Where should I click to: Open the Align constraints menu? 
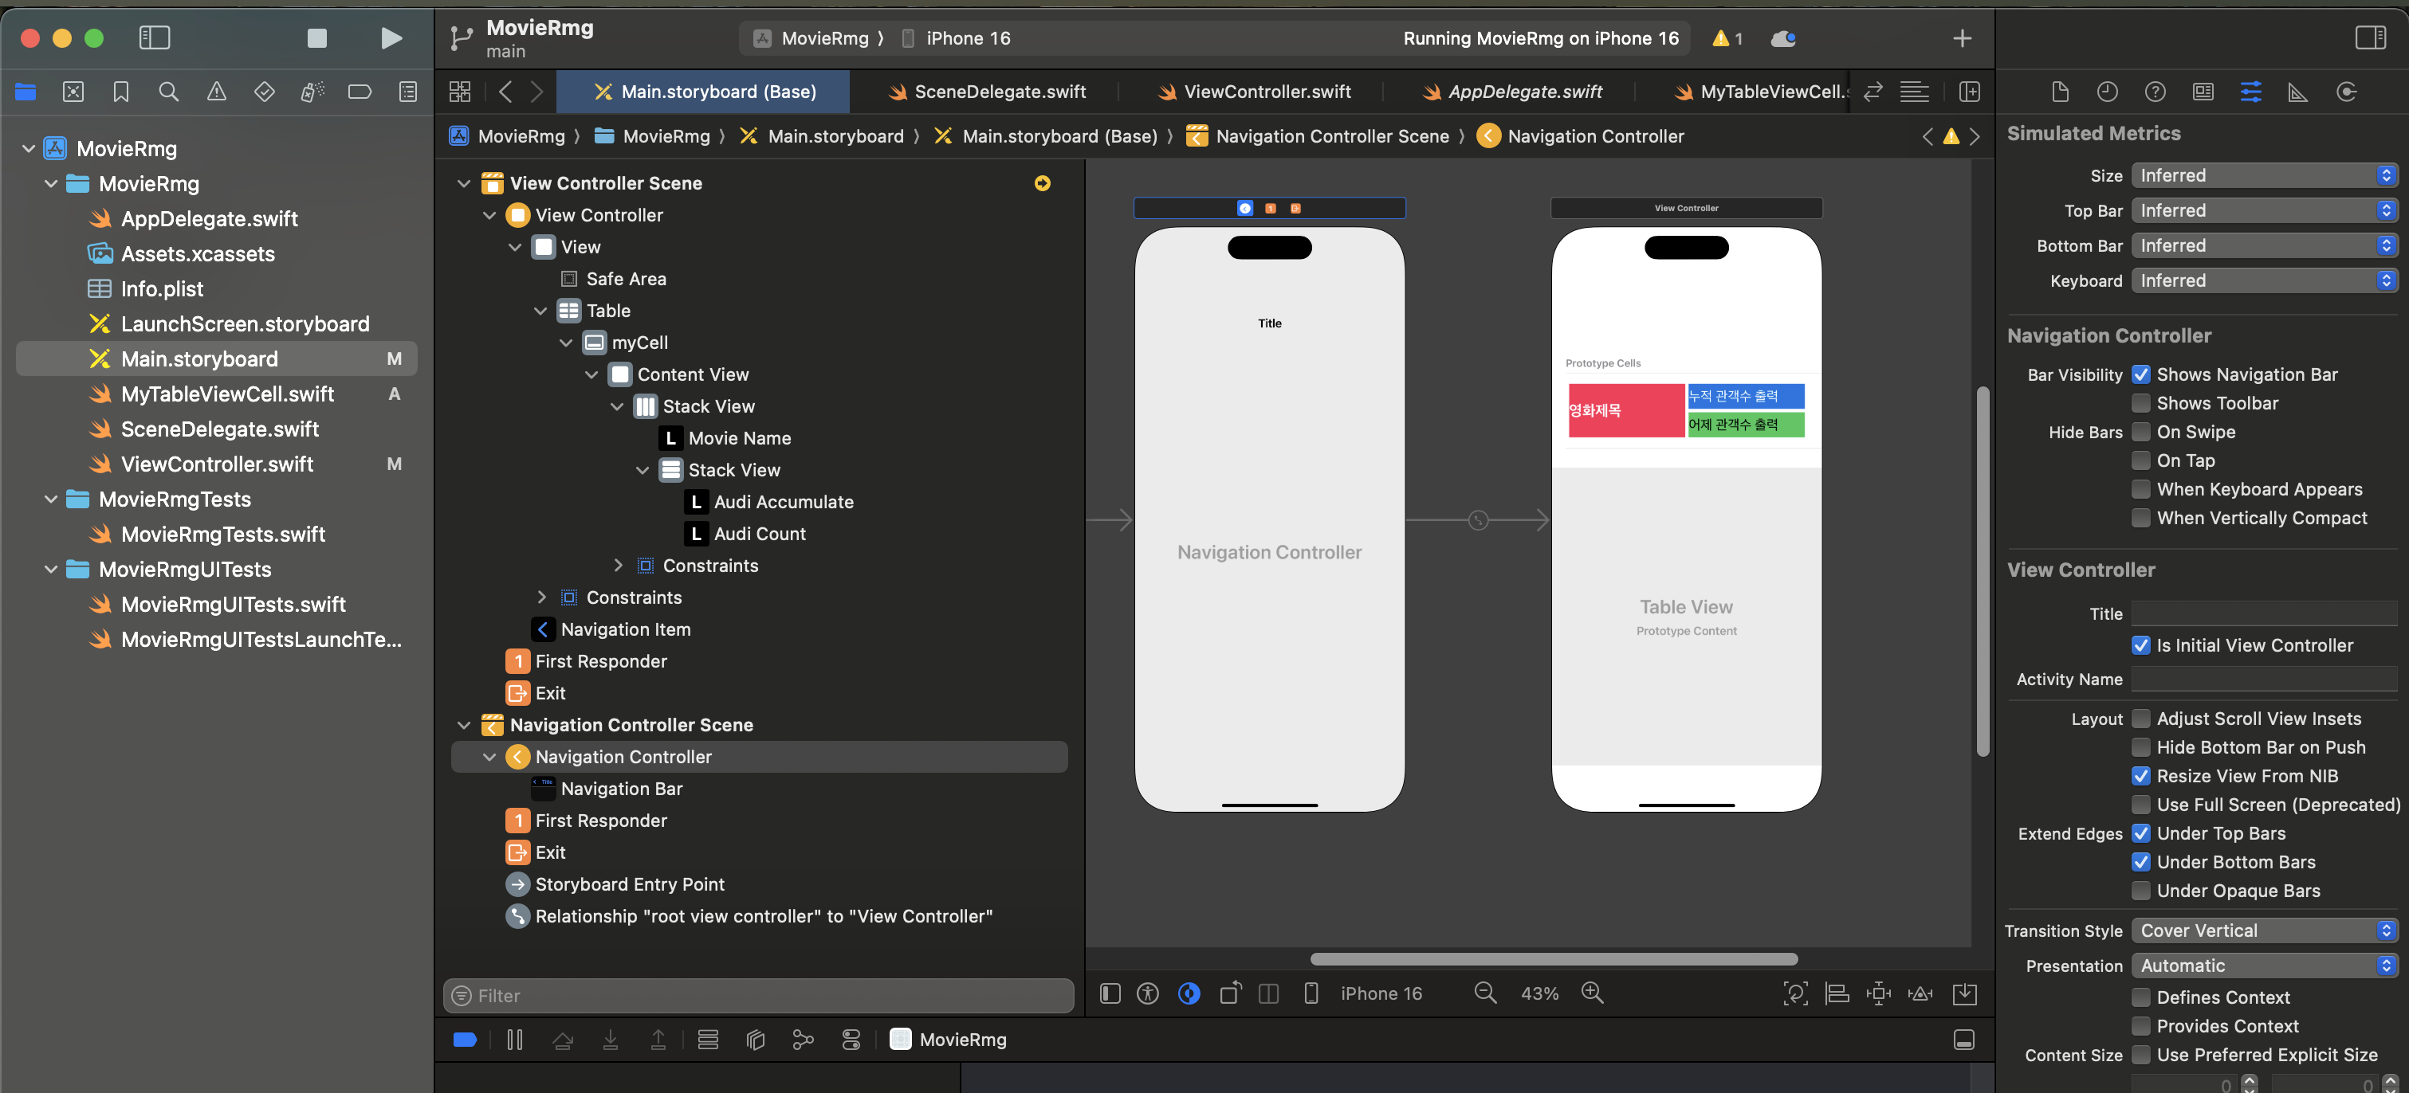click(1837, 993)
